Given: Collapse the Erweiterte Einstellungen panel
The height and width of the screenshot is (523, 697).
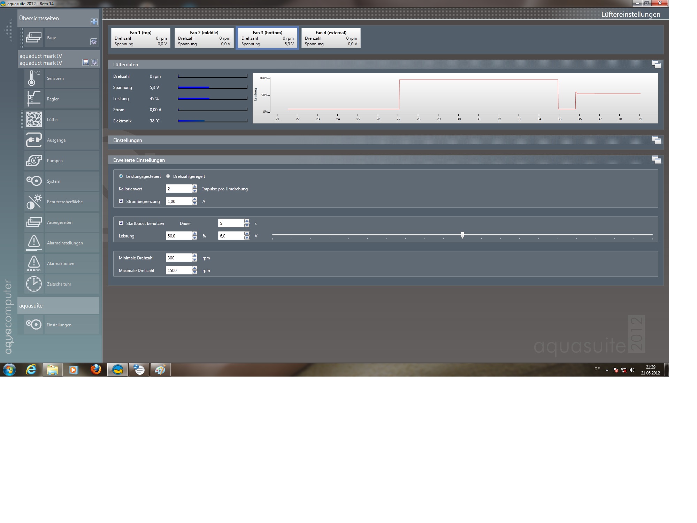Looking at the screenshot, I should [x=656, y=160].
